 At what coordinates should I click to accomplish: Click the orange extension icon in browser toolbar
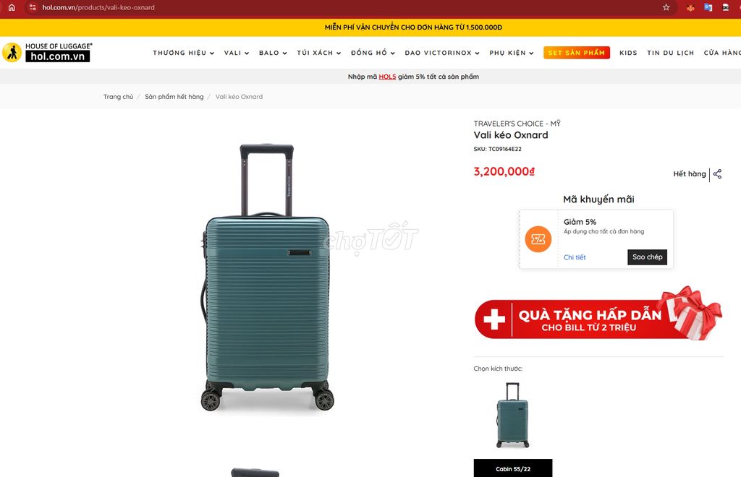coord(690,7)
